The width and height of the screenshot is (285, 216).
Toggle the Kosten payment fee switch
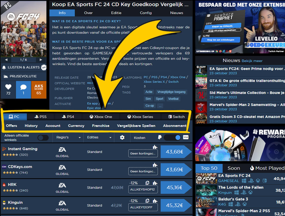point(172,137)
